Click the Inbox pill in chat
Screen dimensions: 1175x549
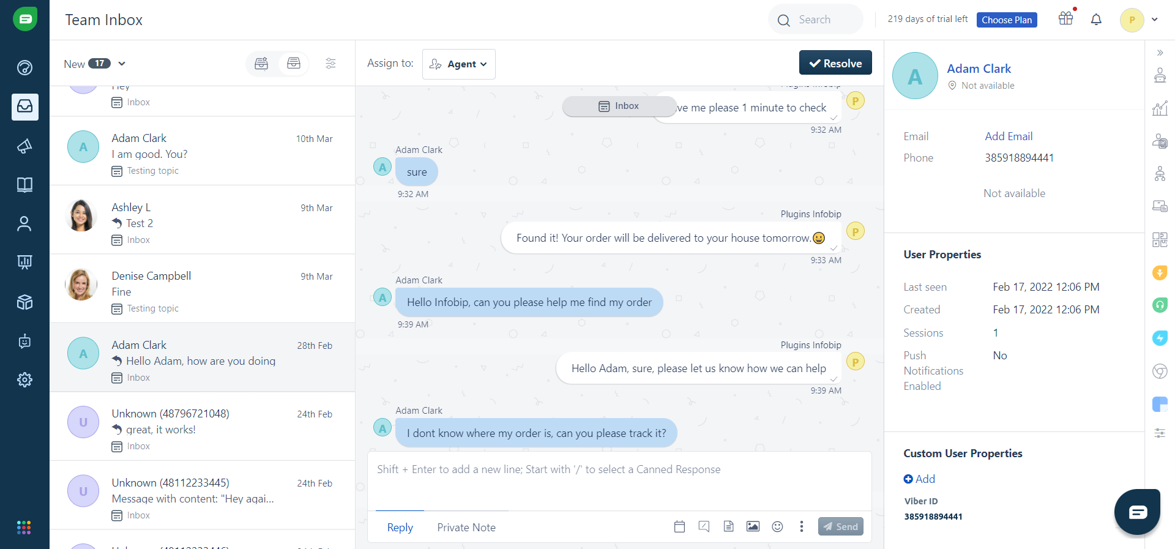tap(619, 106)
